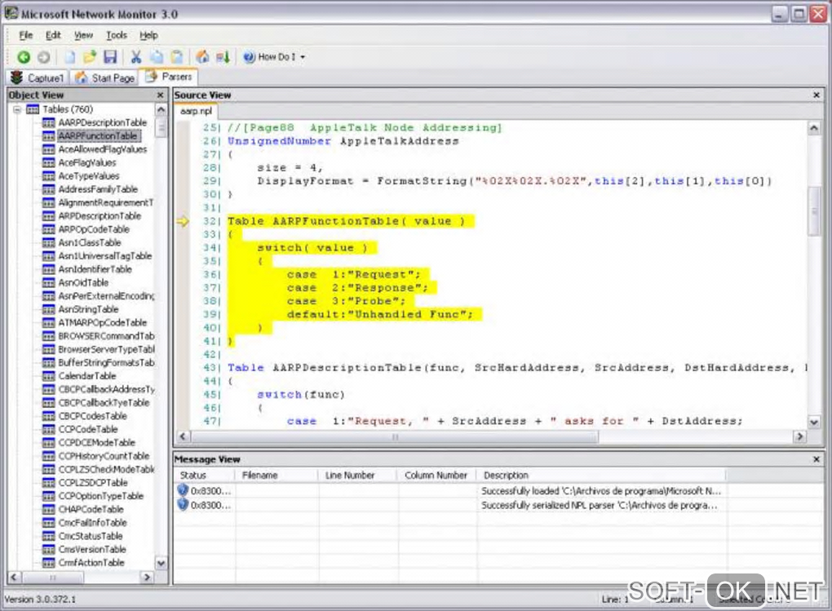Image resolution: width=832 pixels, height=611 pixels.
Task: Click the Save floppy disk icon
Action: pyautogui.click(x=110, y=57)
